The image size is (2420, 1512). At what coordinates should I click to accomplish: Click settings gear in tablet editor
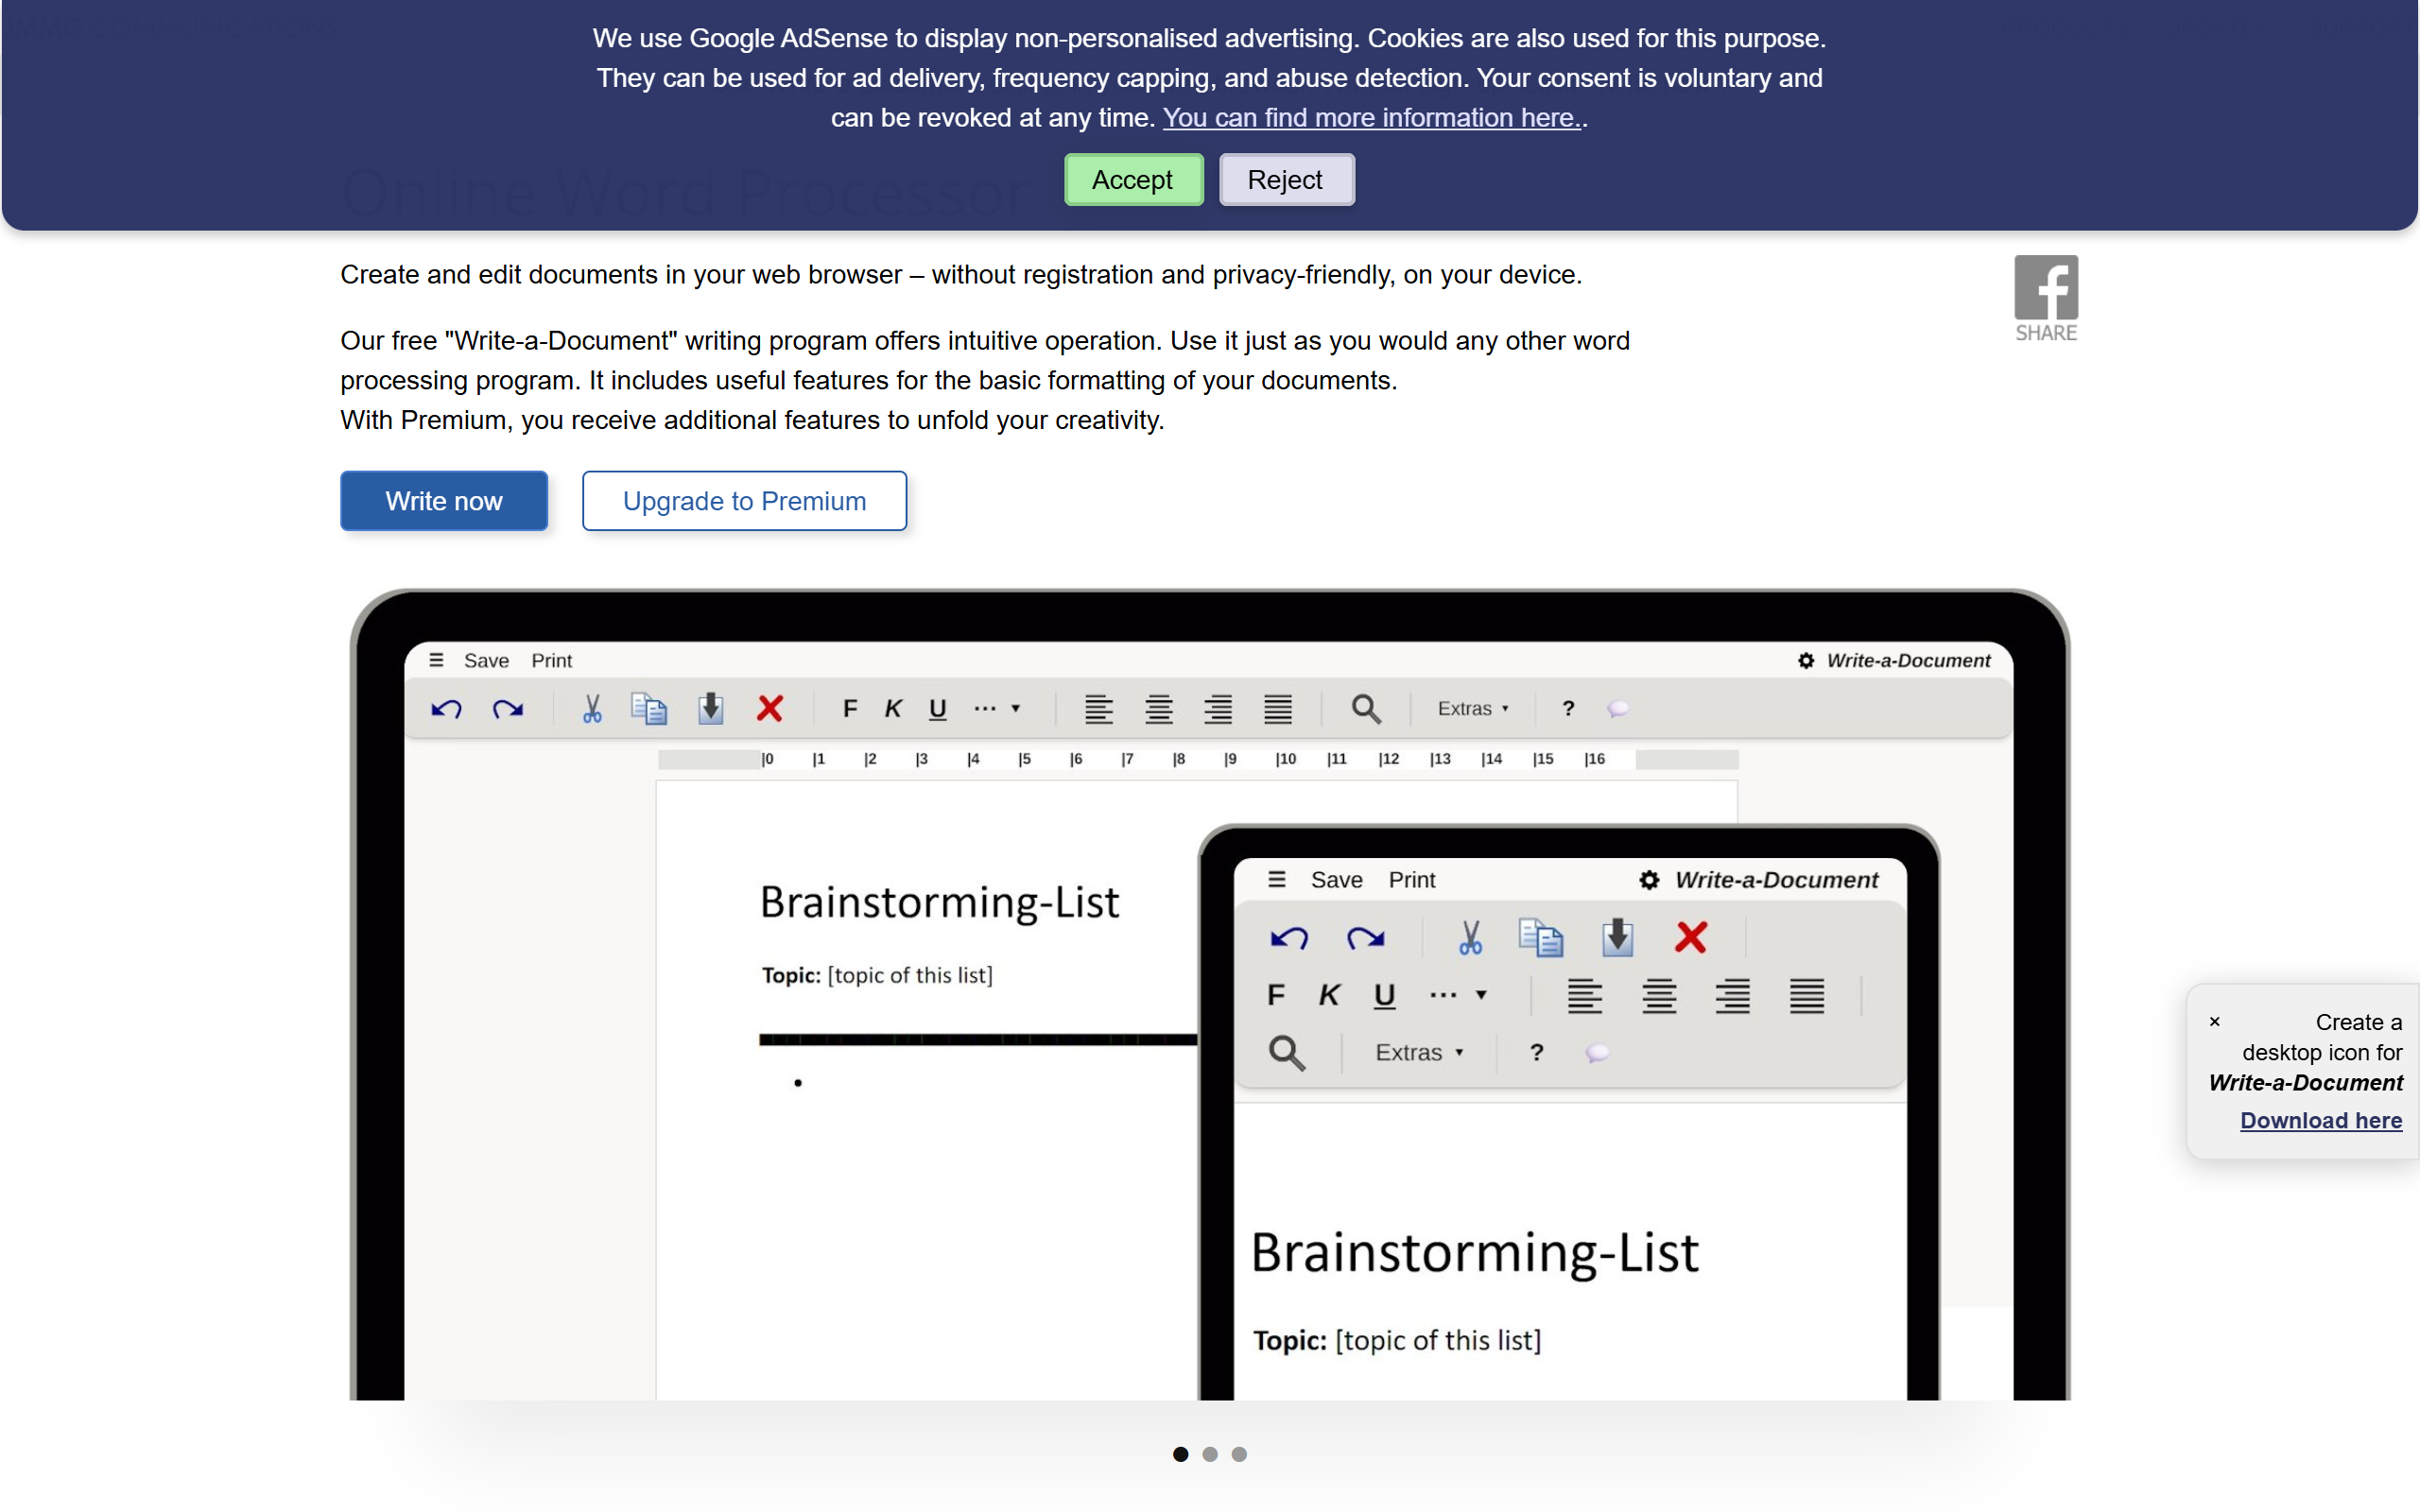point(1649,880)
